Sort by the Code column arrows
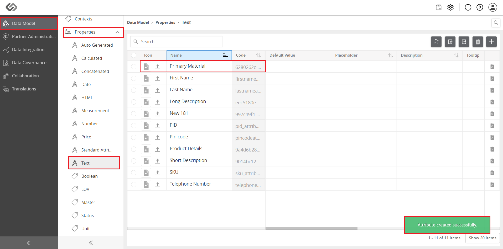Image resolution: width=503 pixels, height=249 pixels. point(258,55)
